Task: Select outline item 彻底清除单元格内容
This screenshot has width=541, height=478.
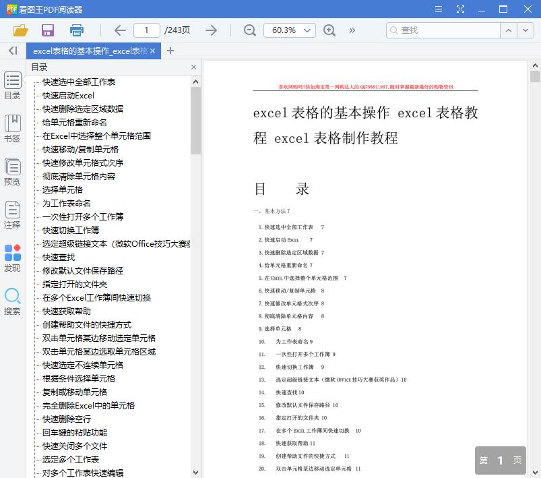Action: [x=79, y=176]
